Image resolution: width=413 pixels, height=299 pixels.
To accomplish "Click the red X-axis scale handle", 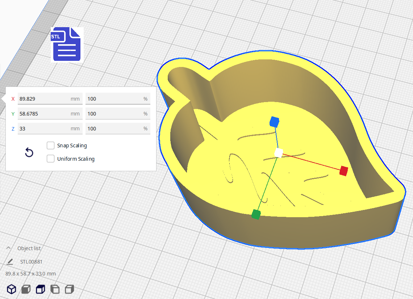I will [343, 170].
